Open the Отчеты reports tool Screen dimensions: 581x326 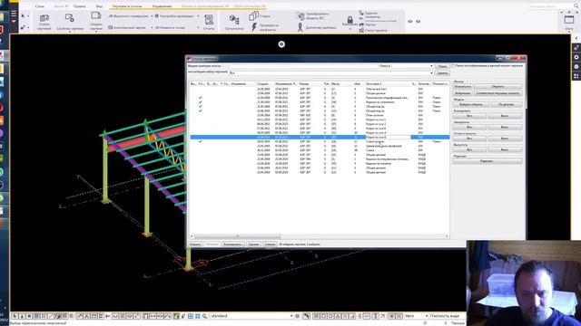click(x=209, y=22)
